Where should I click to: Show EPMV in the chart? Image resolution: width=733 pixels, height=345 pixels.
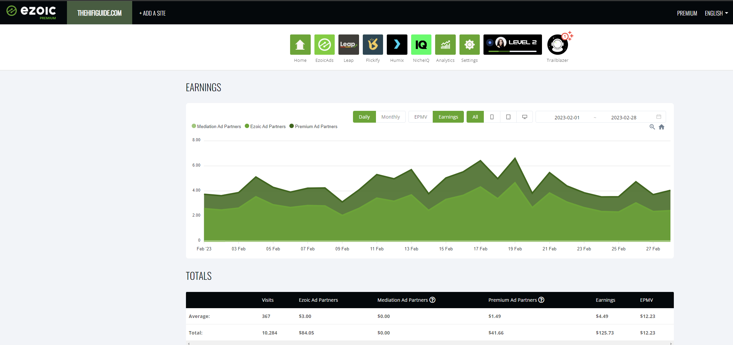click(421, 117)
